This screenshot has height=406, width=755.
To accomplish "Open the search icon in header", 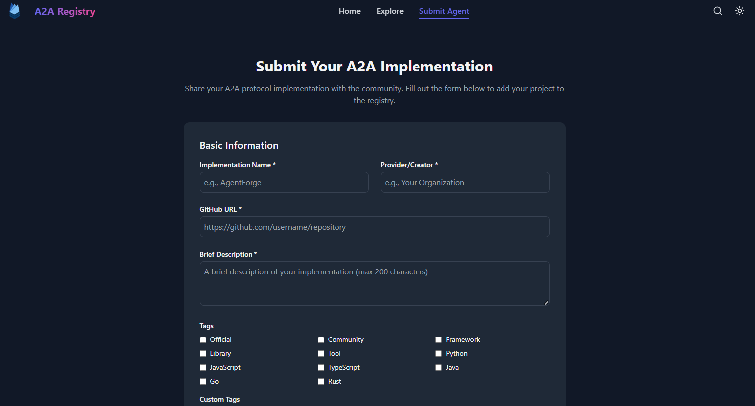I will [718, 11].
